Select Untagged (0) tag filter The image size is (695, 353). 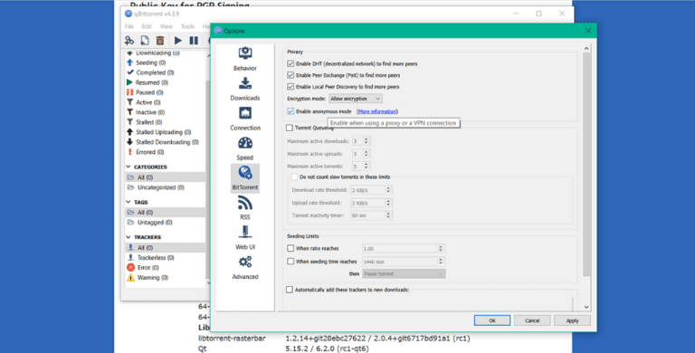click(x=149, y=222)
